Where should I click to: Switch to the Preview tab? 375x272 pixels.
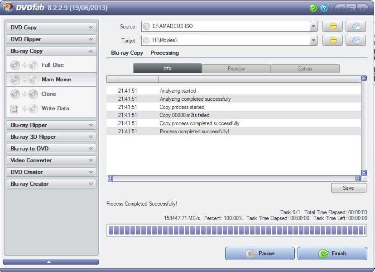pos(236,69)
